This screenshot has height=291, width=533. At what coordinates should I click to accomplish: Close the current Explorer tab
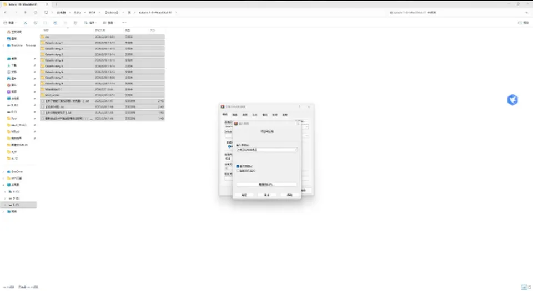point(47,4)
